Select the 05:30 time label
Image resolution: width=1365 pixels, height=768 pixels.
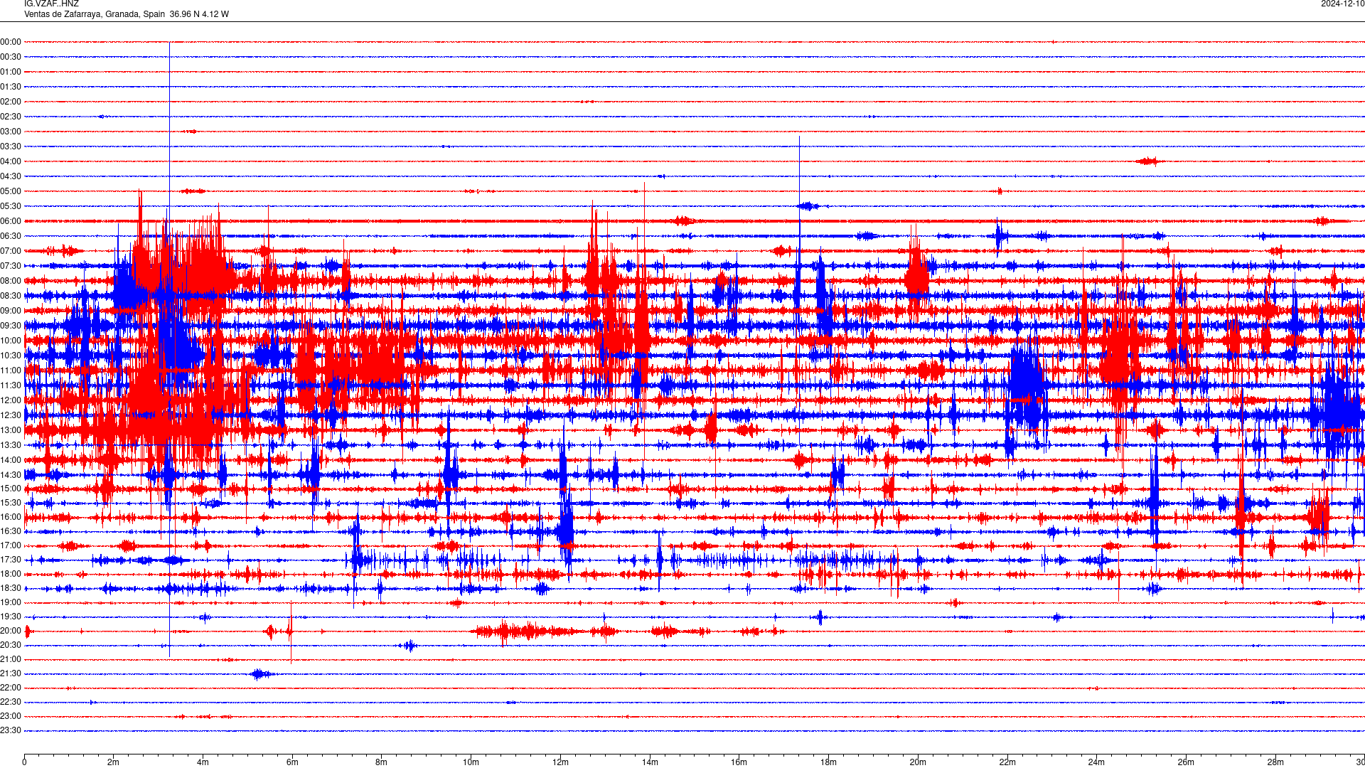(x=11, y=206)
